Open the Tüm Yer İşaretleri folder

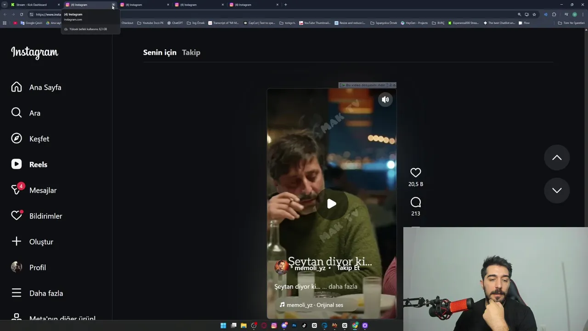point(571,23)
